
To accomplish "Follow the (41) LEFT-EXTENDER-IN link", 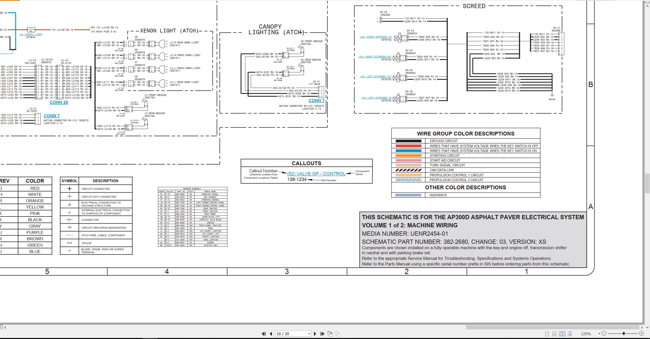I will [x=376, y=98].
